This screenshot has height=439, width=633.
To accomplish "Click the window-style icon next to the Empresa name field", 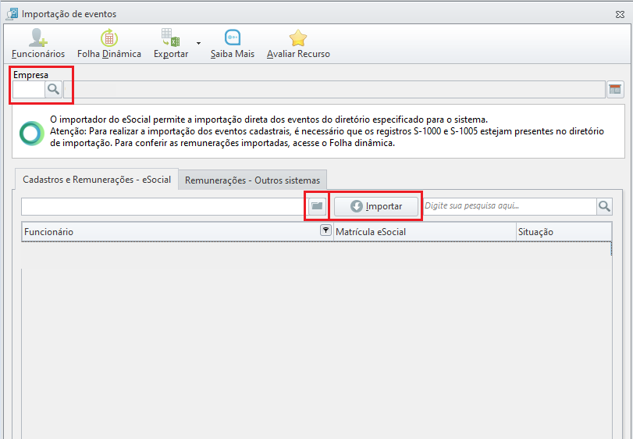I will [615, 89].
